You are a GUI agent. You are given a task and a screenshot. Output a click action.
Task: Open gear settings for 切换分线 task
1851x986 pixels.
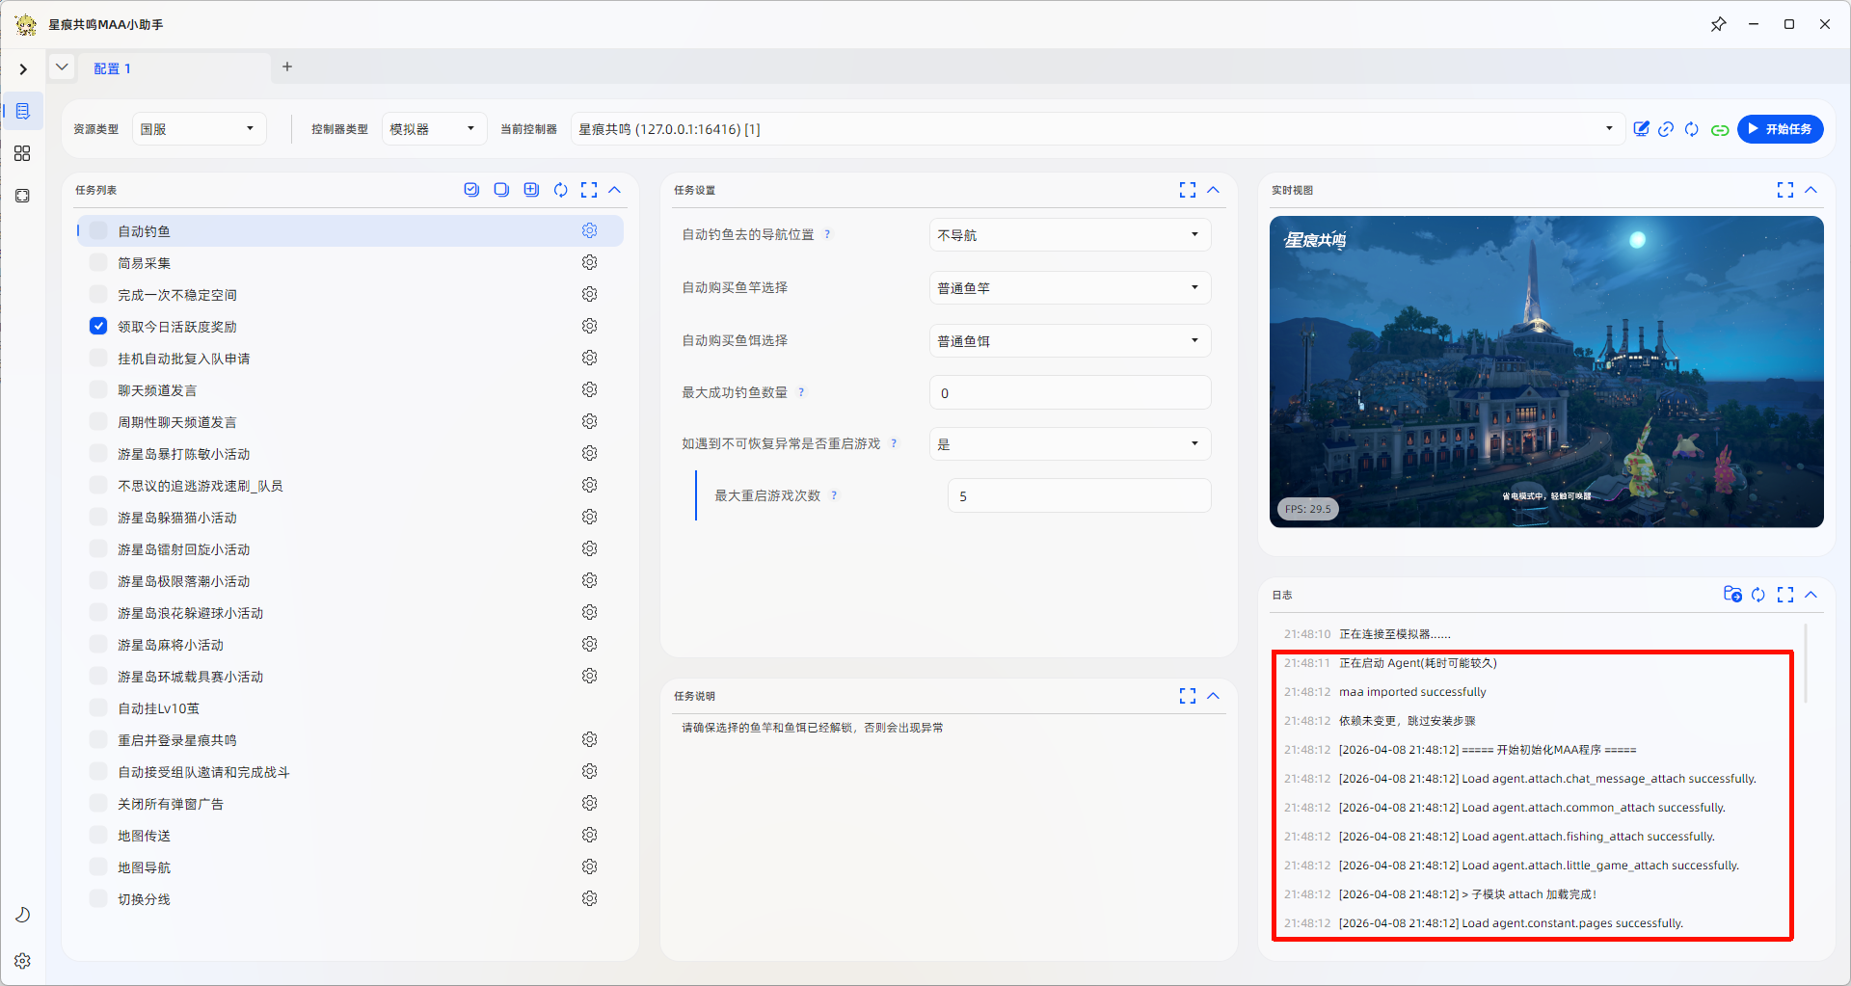pos(589,898)
